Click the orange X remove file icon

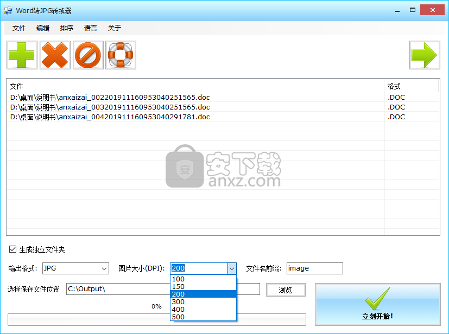point(55,55)
